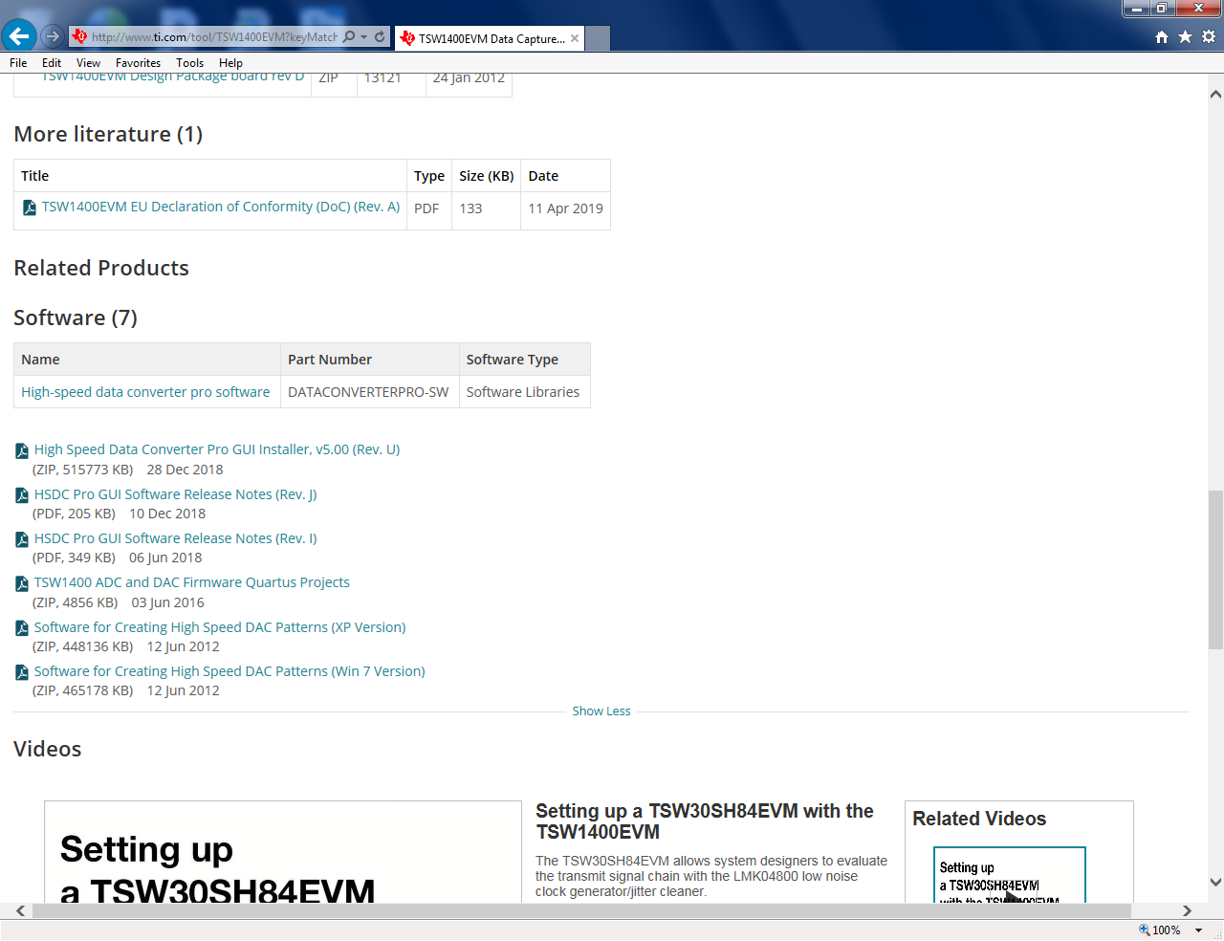1224x941 pixels.
Task: Click the horizontal scrollbar right arrow
Action: tap(1187, 910)
